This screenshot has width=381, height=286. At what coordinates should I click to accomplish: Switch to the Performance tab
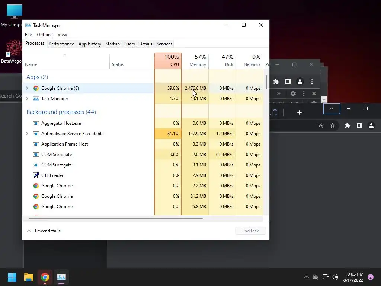point(61,44)
